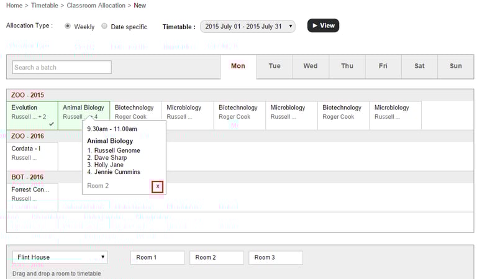477x279 pixels.
Task: Focus the Search a batch field
Action: 62,67
